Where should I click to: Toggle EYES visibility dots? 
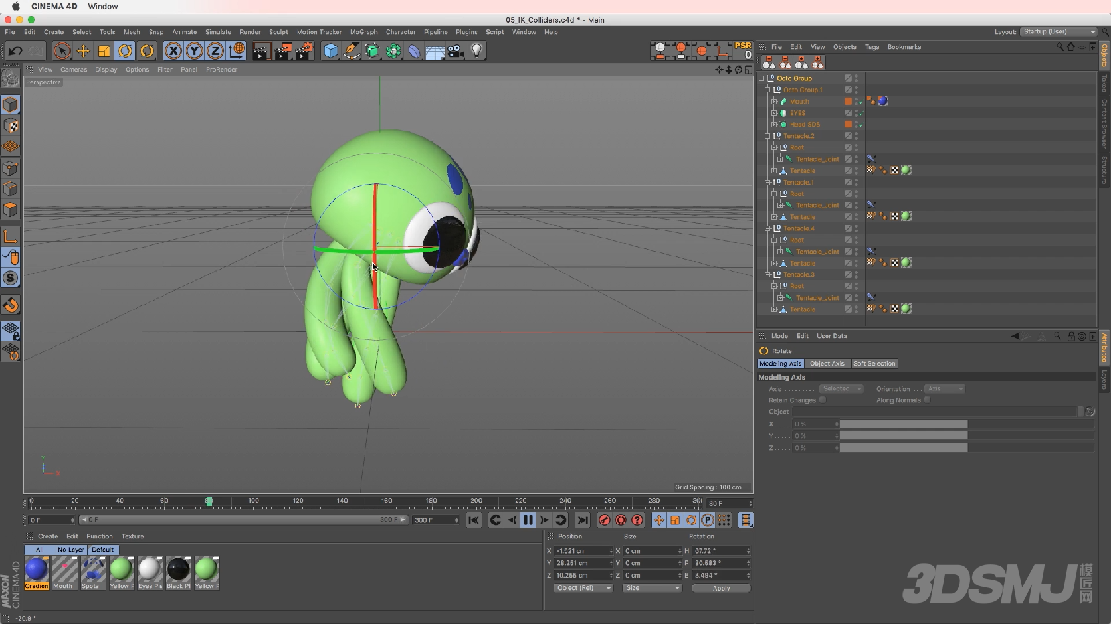(x=856, y=113)
